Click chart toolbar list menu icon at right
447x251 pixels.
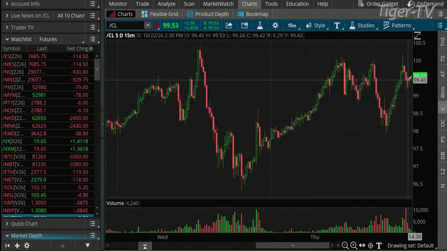[440, 25]
